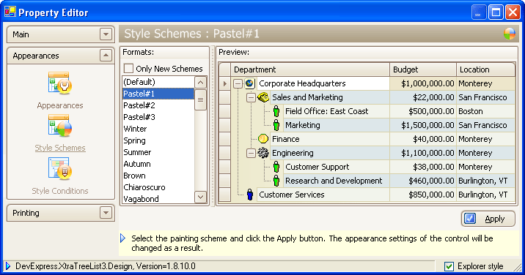Select the Summer format scheme

pyautogui.click(x=158, y=152)
